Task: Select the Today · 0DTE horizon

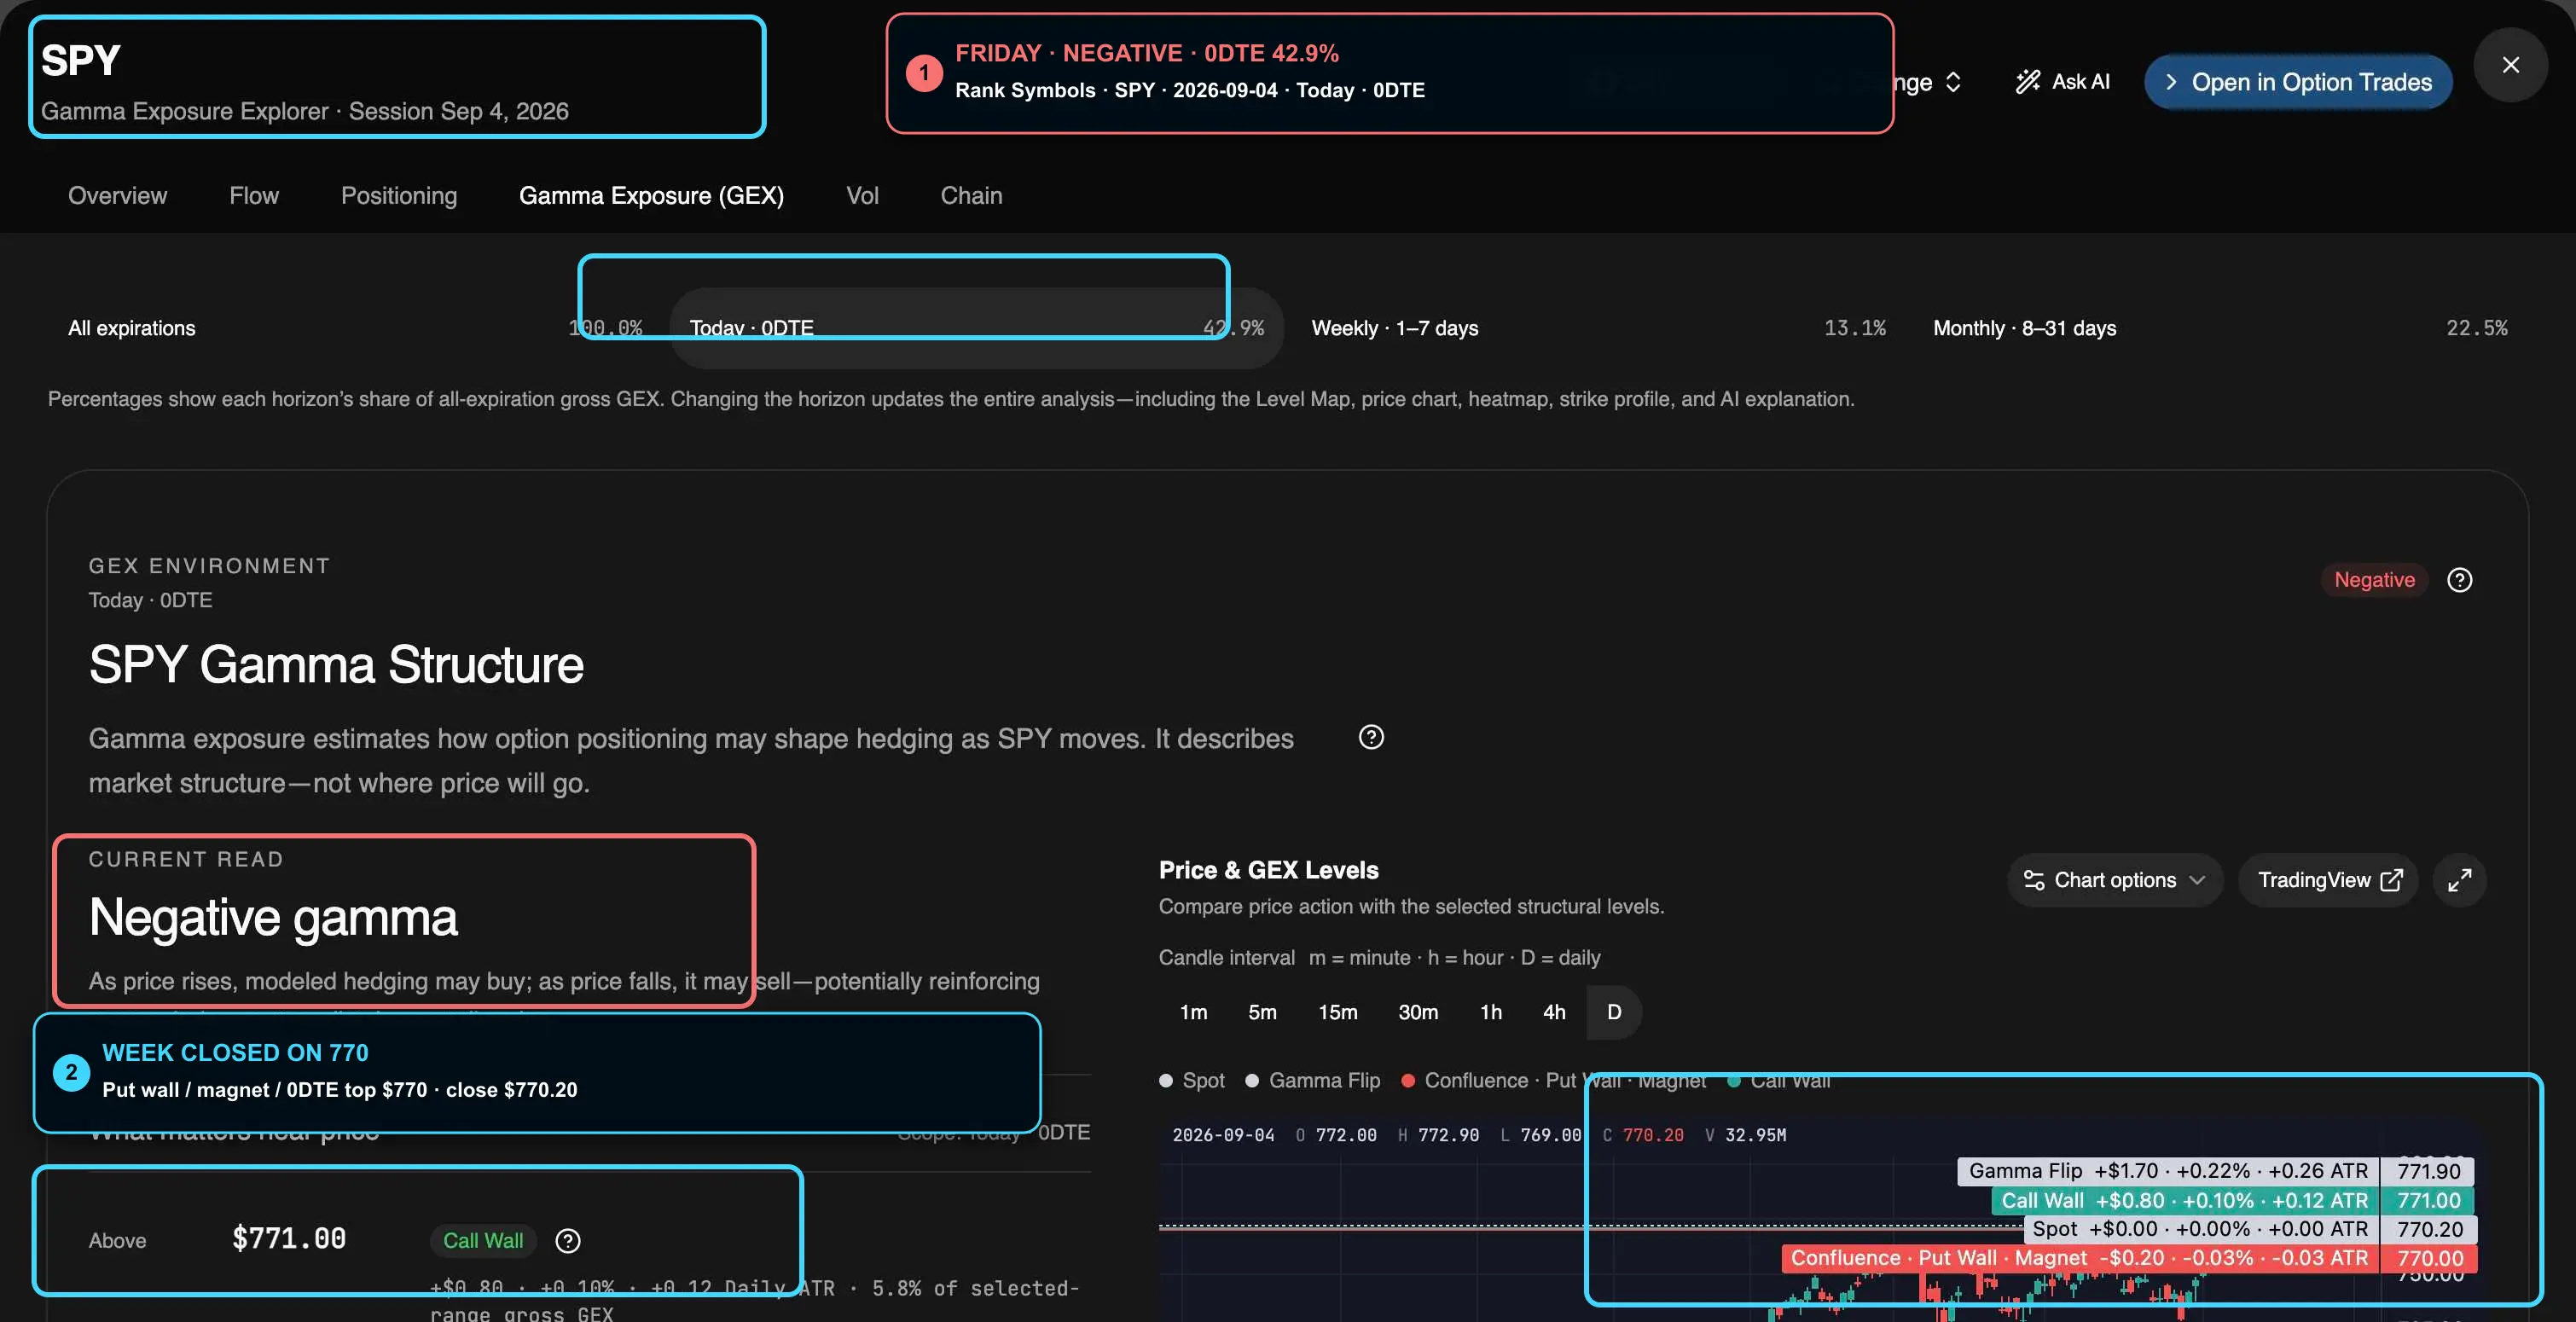Action: coord(976,328)
